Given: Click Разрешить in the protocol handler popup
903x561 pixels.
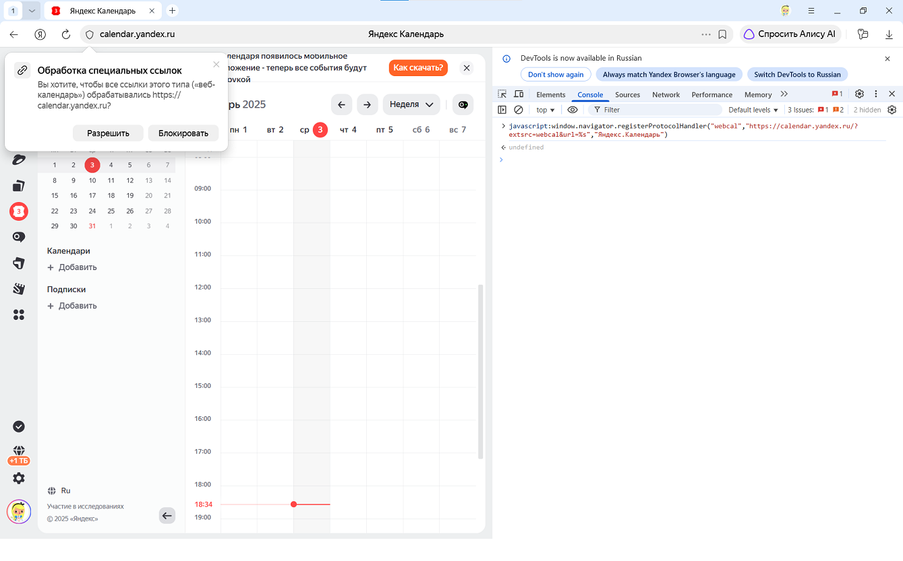Looking at the screenshot, I should point(108,133).
